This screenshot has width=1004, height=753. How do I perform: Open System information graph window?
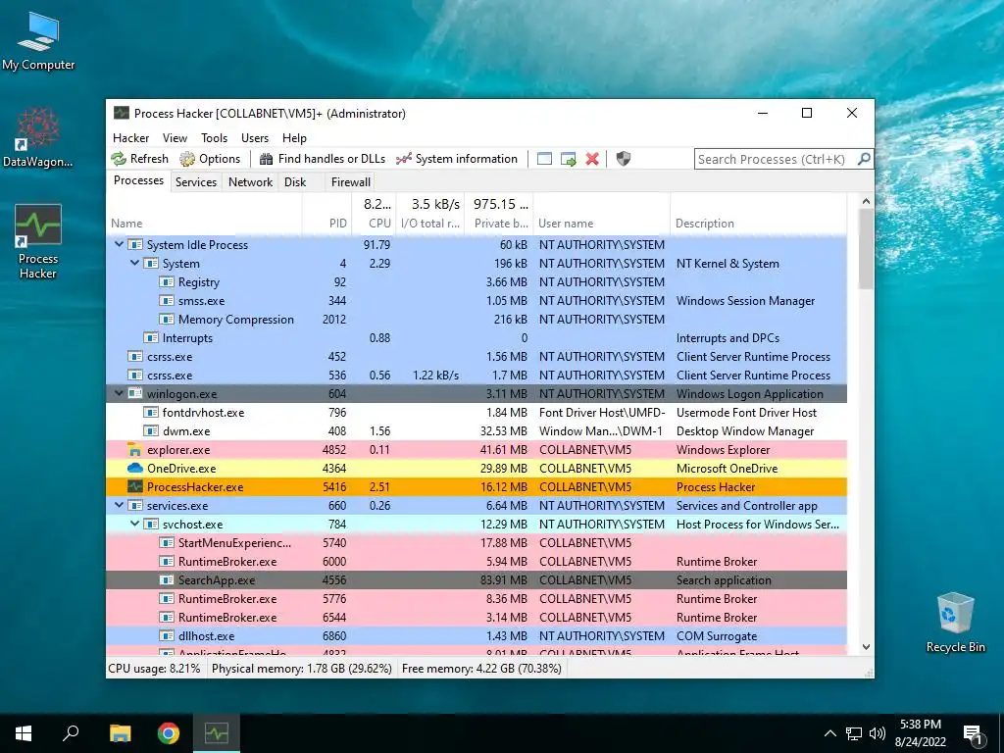tap(457, 159)
